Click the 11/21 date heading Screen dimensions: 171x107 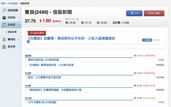coord(28,86)
